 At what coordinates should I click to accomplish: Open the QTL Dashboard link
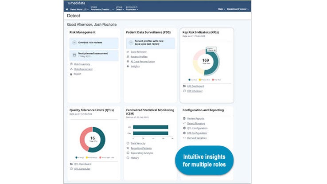(83, 164)
